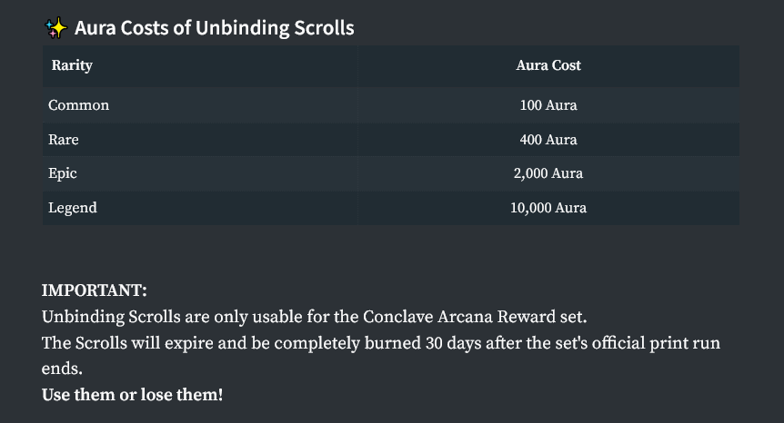Image resolution: width=784 pixels, height=423 pixels.
Task: Click the 'Aura Costs of Unbinding Scrolls' heading
Action: 215,28
